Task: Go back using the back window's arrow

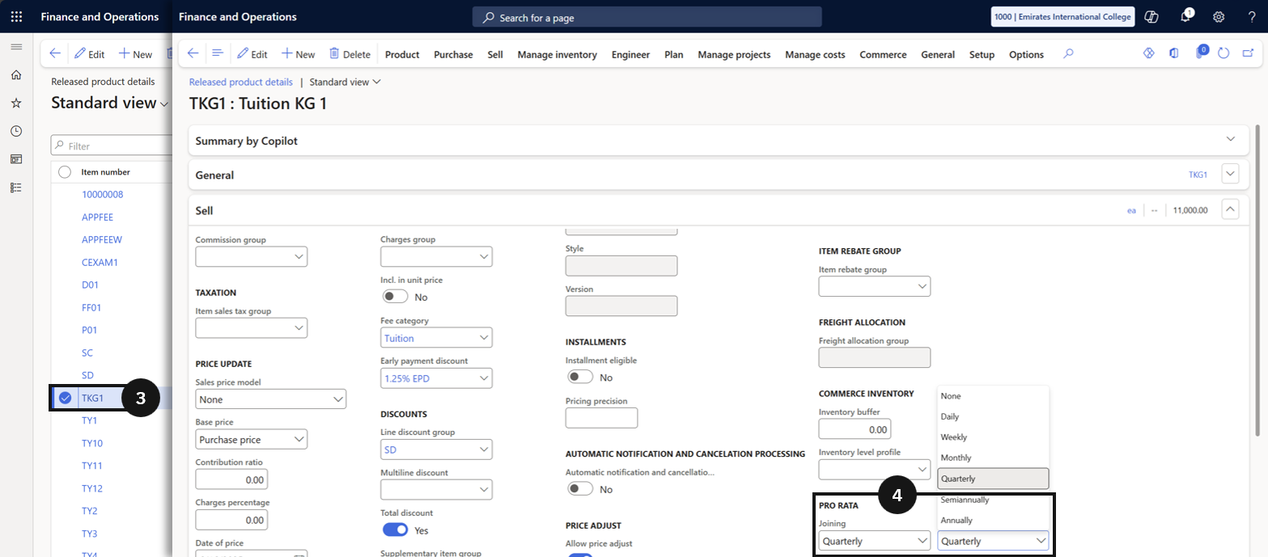Action: (x=55, y=54)
